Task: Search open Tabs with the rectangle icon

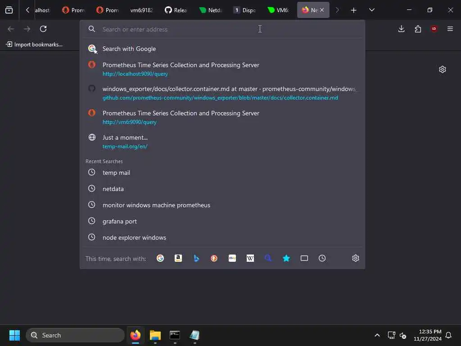Action: [304, 258]
